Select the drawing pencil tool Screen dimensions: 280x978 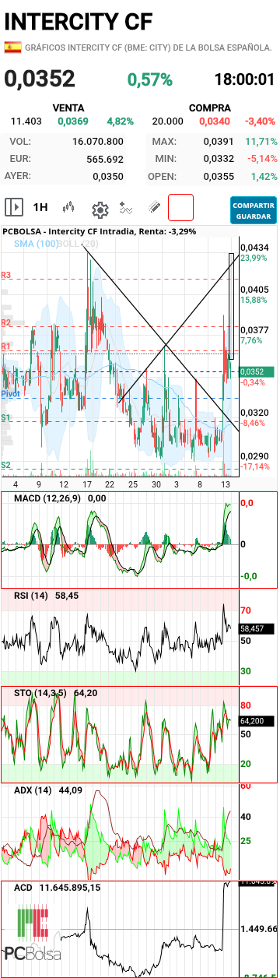(x=154, y=208)
